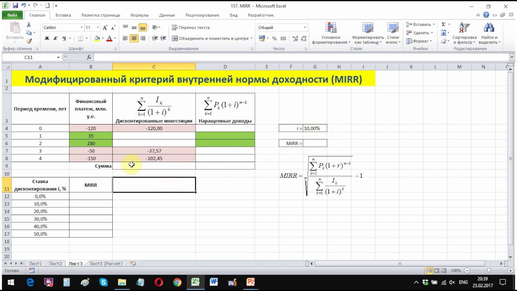Switch to the Формулы ribbon tab
This screenshot has height=291, width=517.
click(x=139, y=15)
